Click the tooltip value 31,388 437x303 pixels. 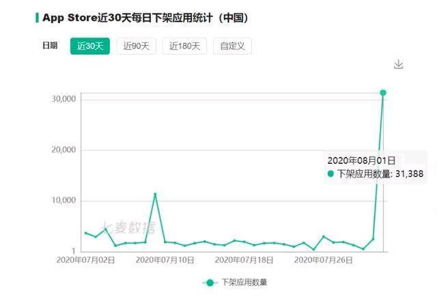[x=410, y=174]
